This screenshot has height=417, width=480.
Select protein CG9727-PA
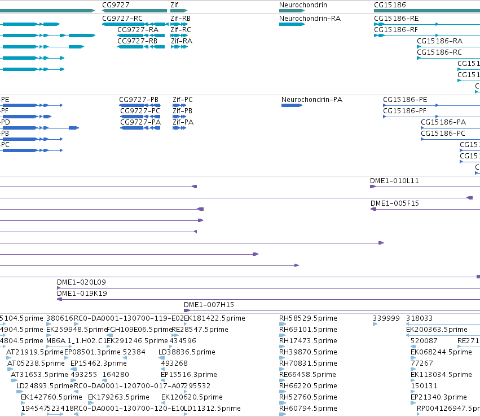140,122
